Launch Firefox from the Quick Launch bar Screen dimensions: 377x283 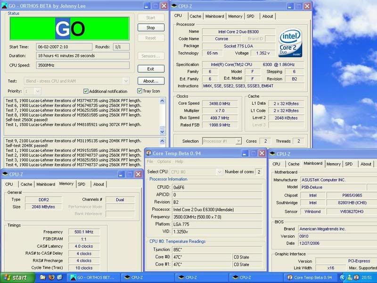[x=51, y=277]
